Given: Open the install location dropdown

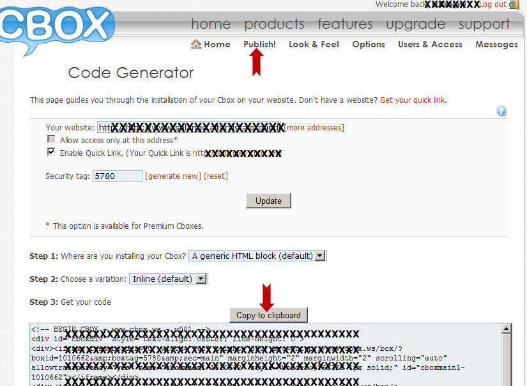Looking at the screenshot, I should pos(257,256).
